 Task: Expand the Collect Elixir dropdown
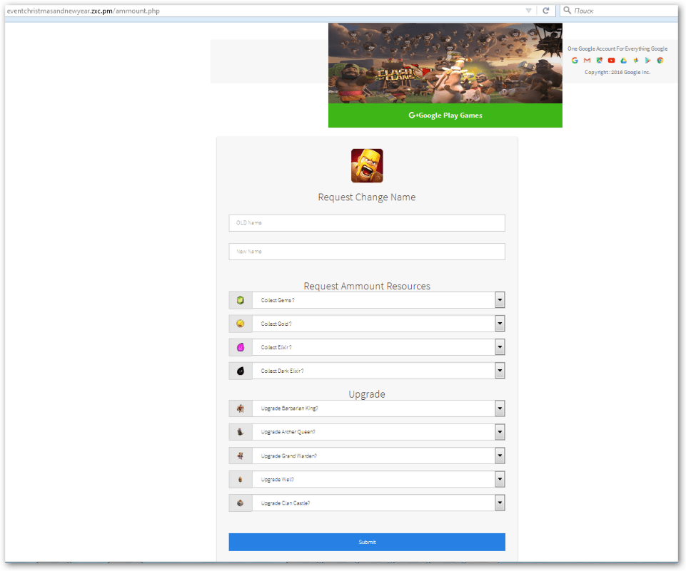(x=500, y=347)
